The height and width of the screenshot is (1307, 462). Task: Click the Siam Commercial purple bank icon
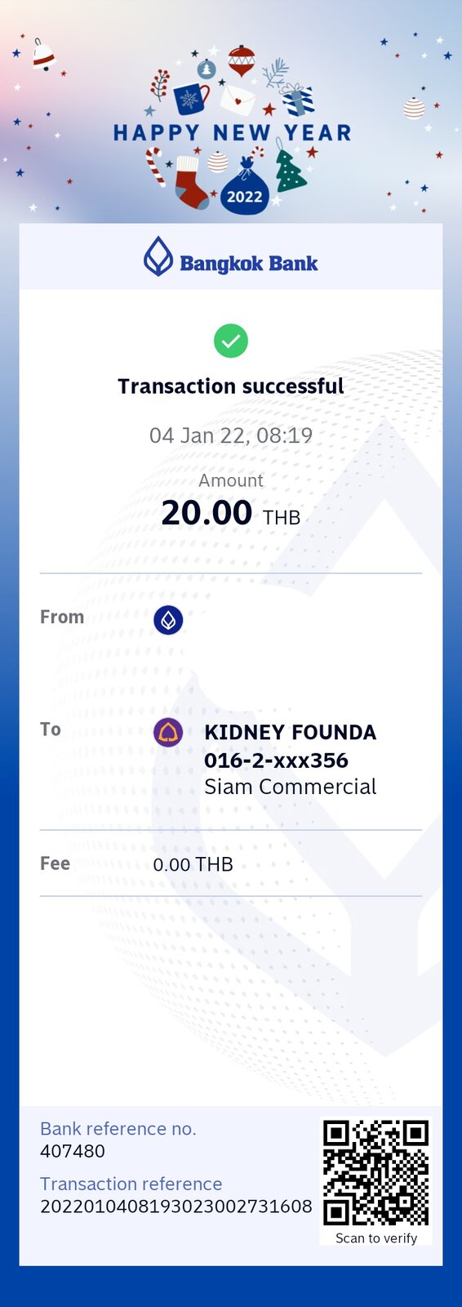click(x=168, y=732)
